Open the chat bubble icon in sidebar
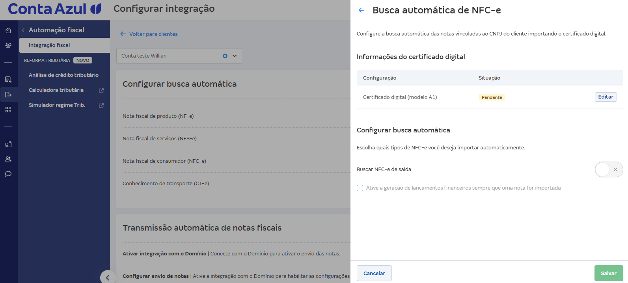This screenshot has width=628, height=283. pyautogui.click(x=8, y=174)
